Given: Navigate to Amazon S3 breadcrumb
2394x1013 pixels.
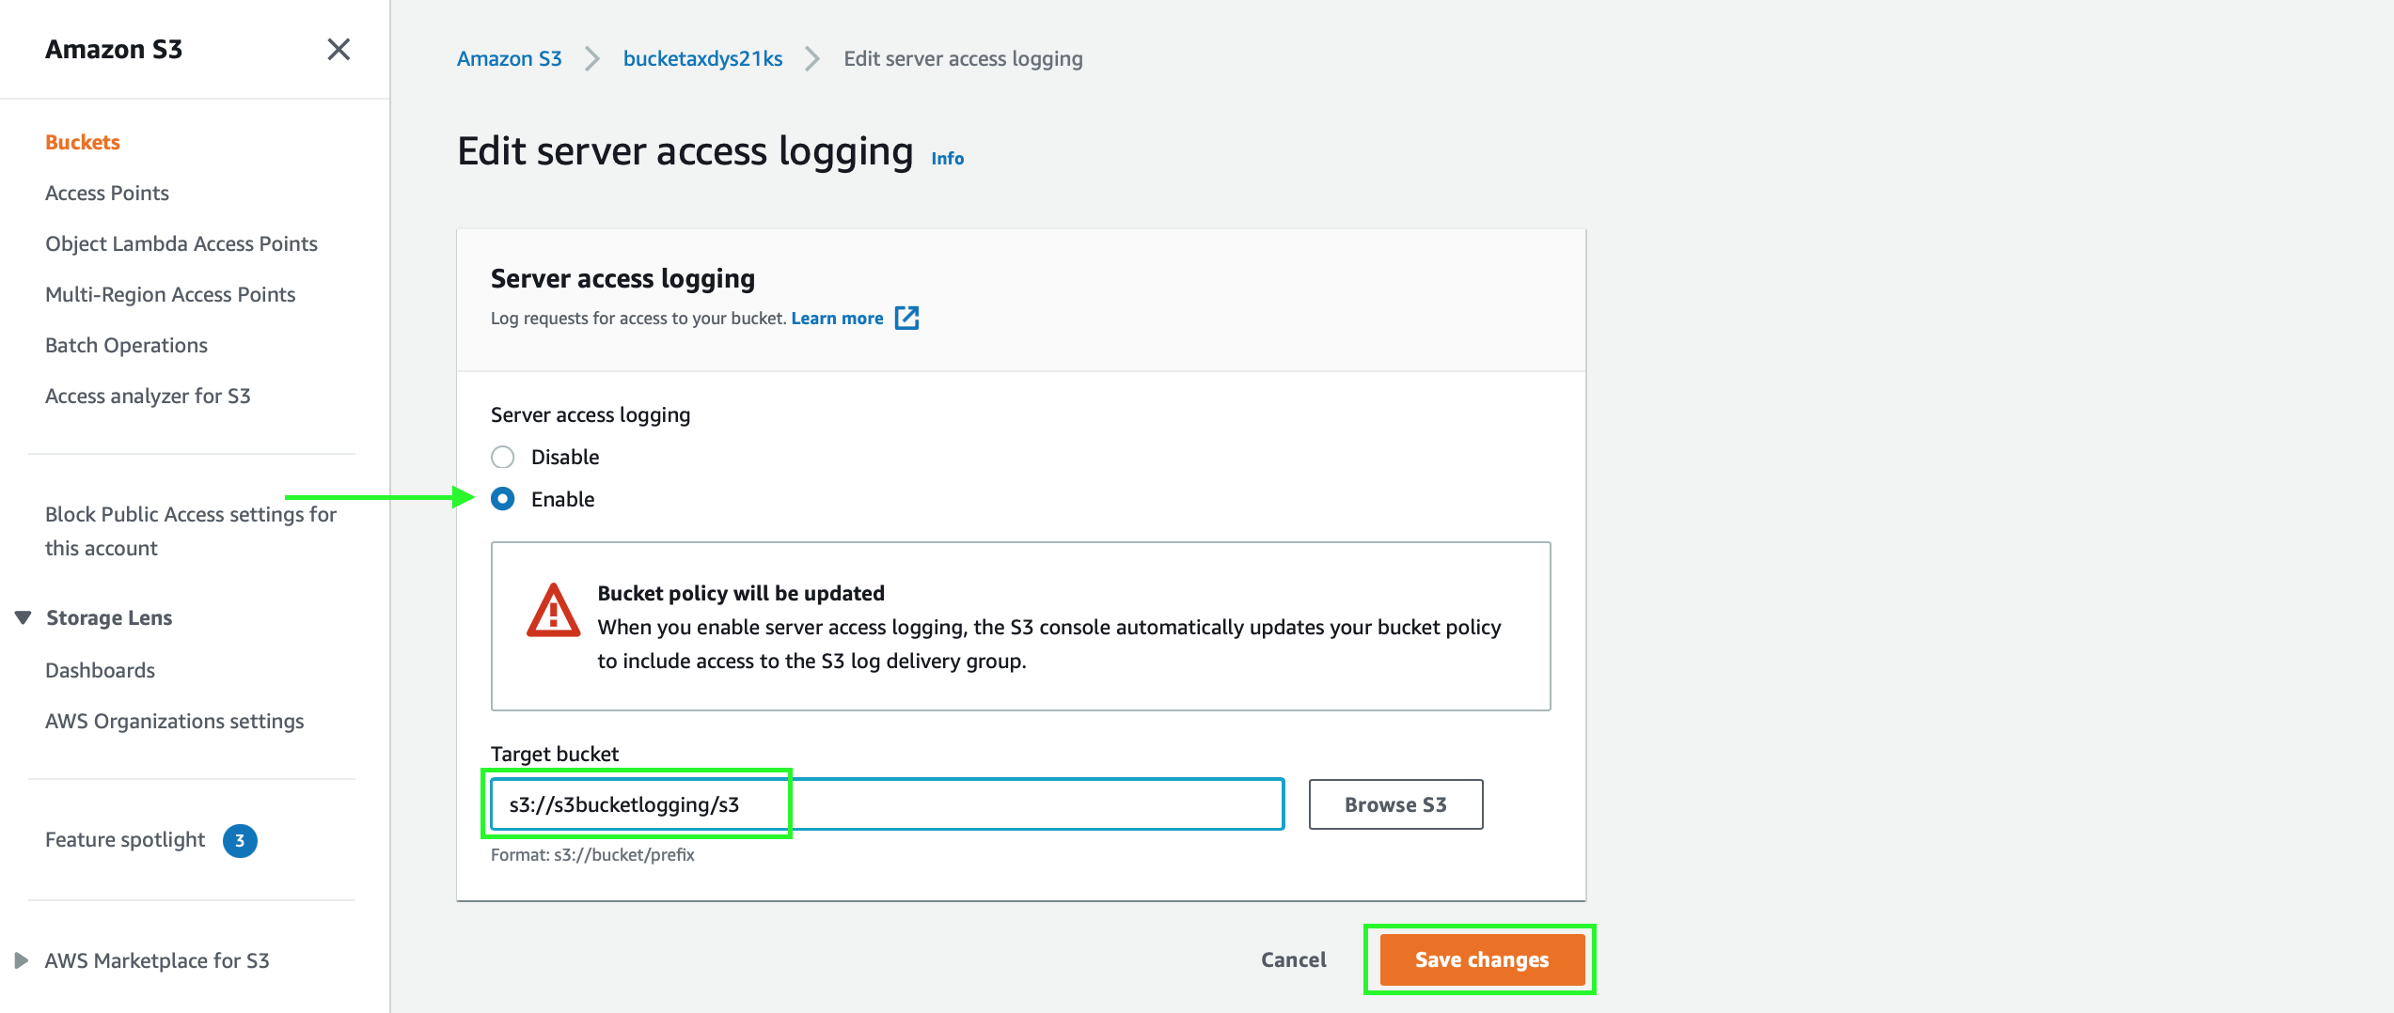Looking at the screenshot, I should pos(509,57).
